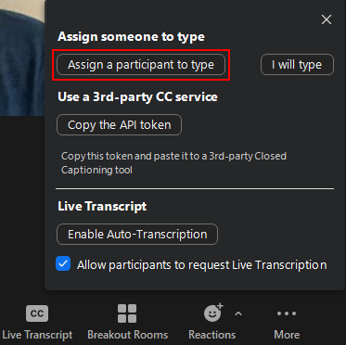Click Assign a participant to type
This screenshot has height=345, width=346.
coord(141,65)
